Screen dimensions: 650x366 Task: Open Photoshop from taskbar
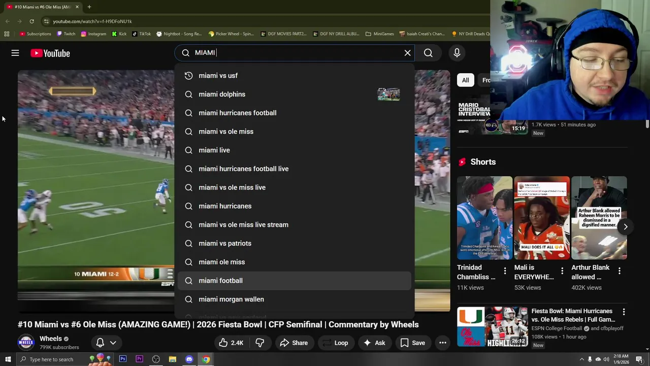point(122,359)
